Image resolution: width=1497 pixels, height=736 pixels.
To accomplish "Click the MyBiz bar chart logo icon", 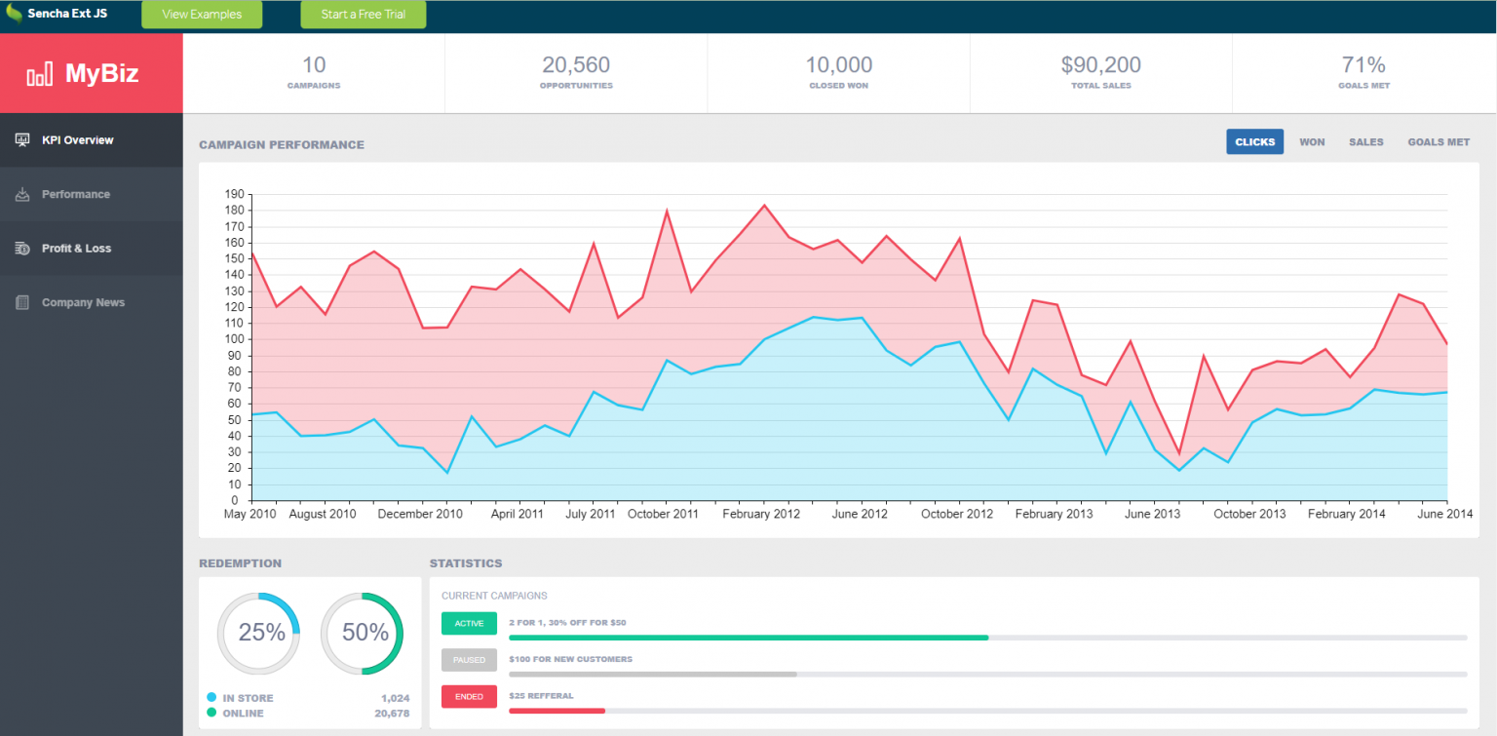I will [40, 74].
